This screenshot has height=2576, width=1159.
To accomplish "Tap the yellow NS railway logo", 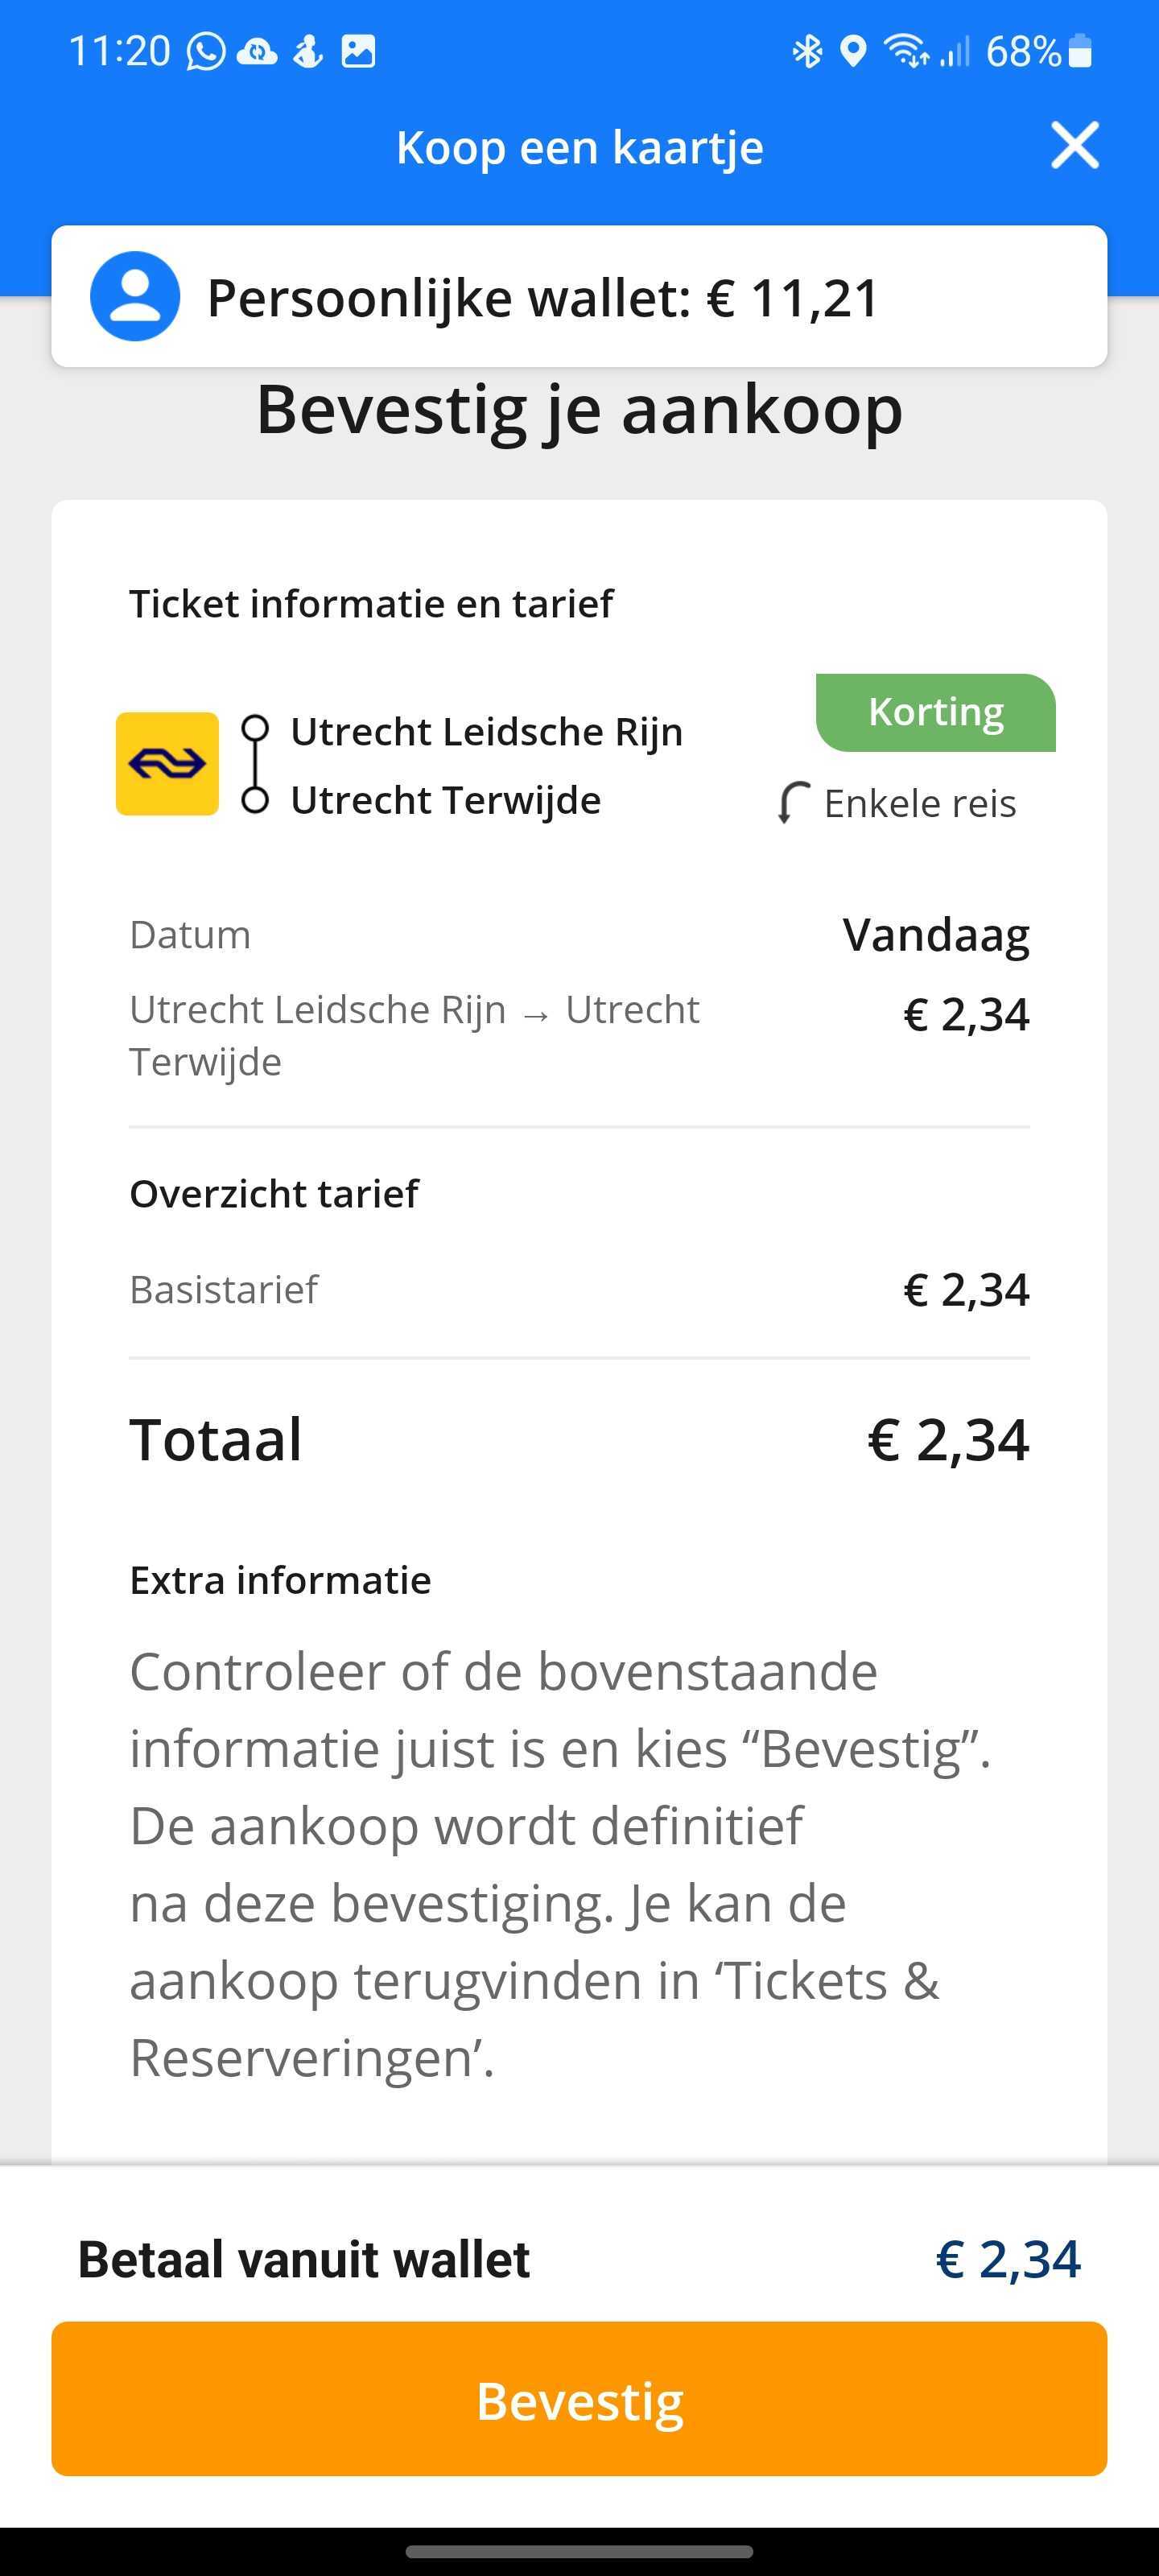I will [x=167, y=764].
